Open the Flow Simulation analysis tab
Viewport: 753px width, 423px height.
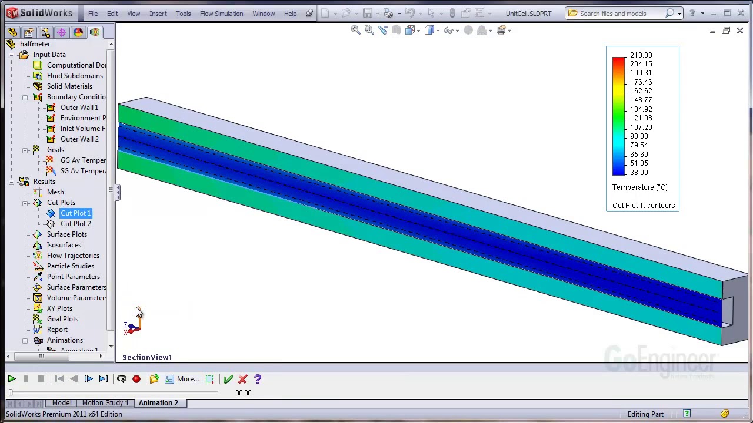(x=94, y=32)
